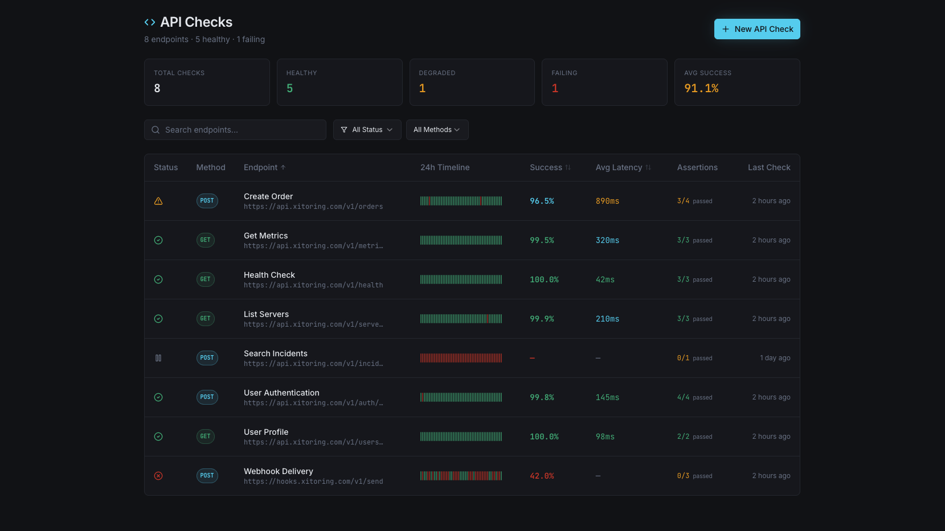Open the All Status filter dropdown

367,130
